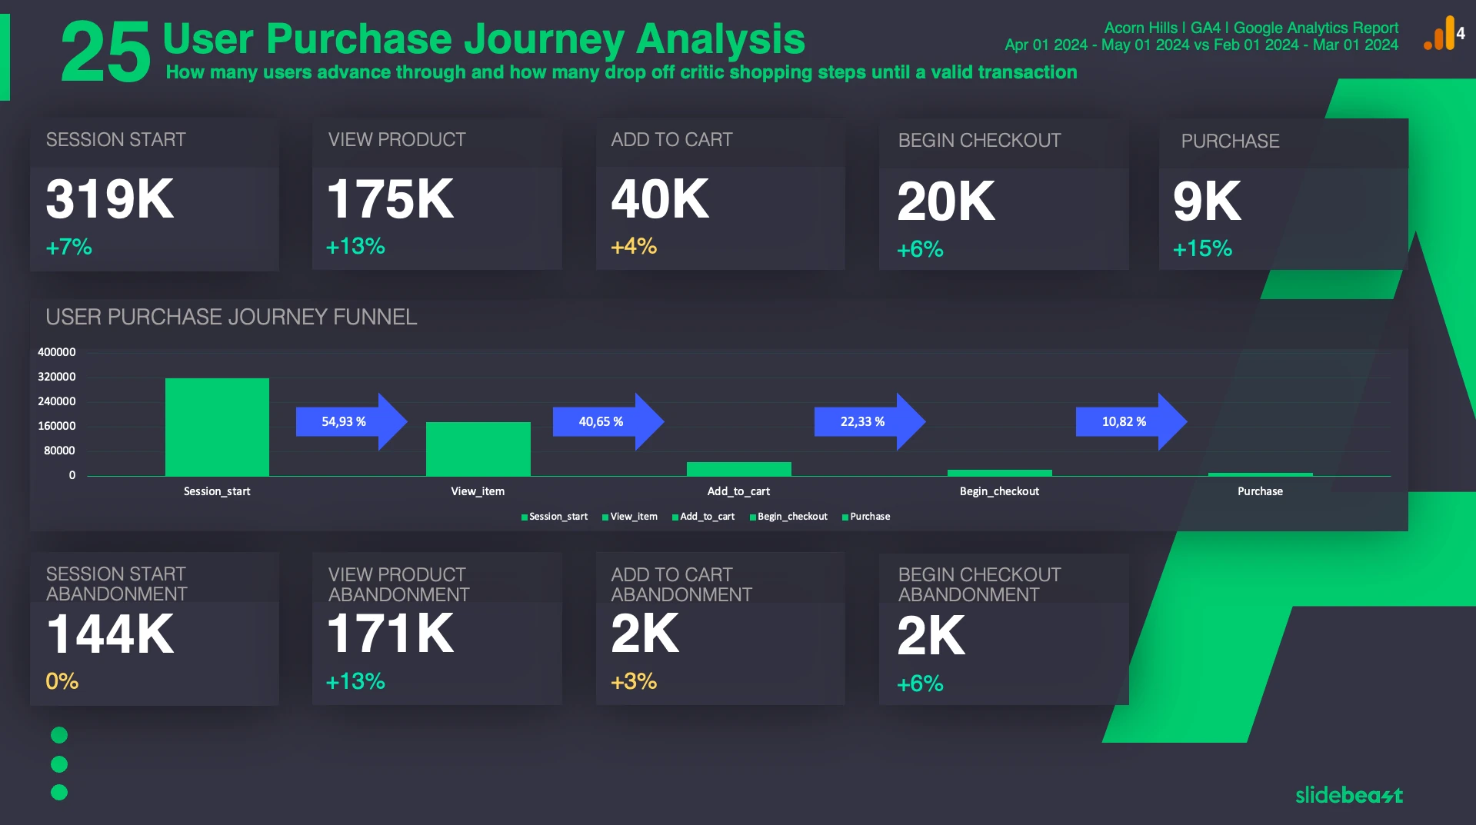Click the Session_start legend marker
The width and height of the screenshot is (1476, 825).
pos(525,517)
